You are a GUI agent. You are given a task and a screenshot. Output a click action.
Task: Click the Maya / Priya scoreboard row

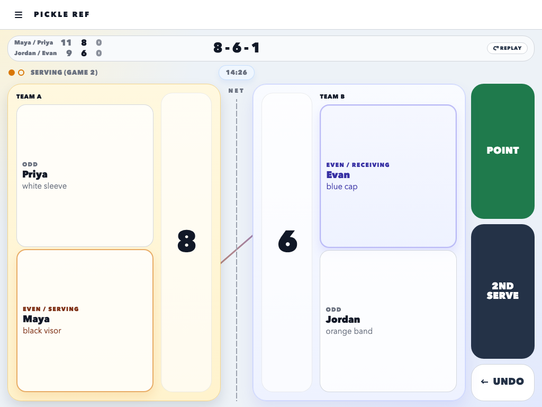(x=58, y=43)
